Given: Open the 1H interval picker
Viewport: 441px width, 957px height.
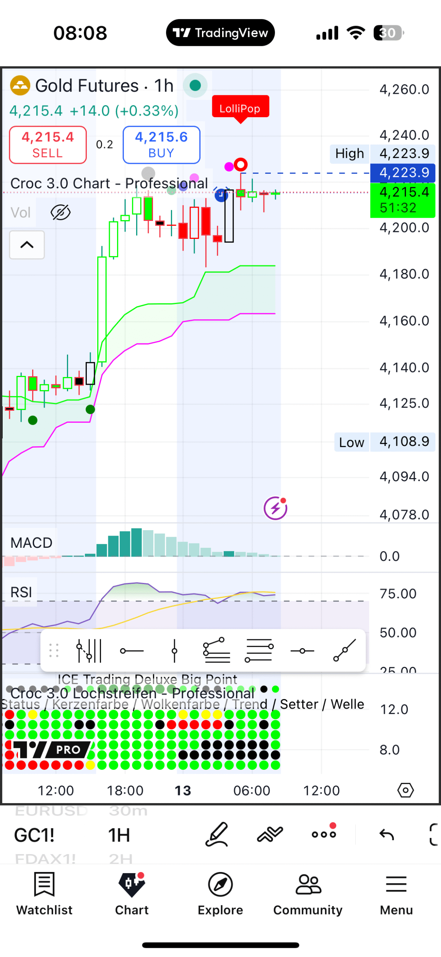Looking at the screenshot, I should [x=119, y=835].
